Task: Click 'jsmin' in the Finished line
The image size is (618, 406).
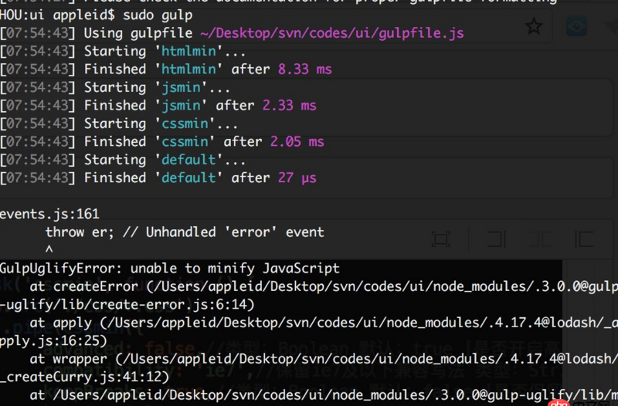Action: tap(182, 106)
